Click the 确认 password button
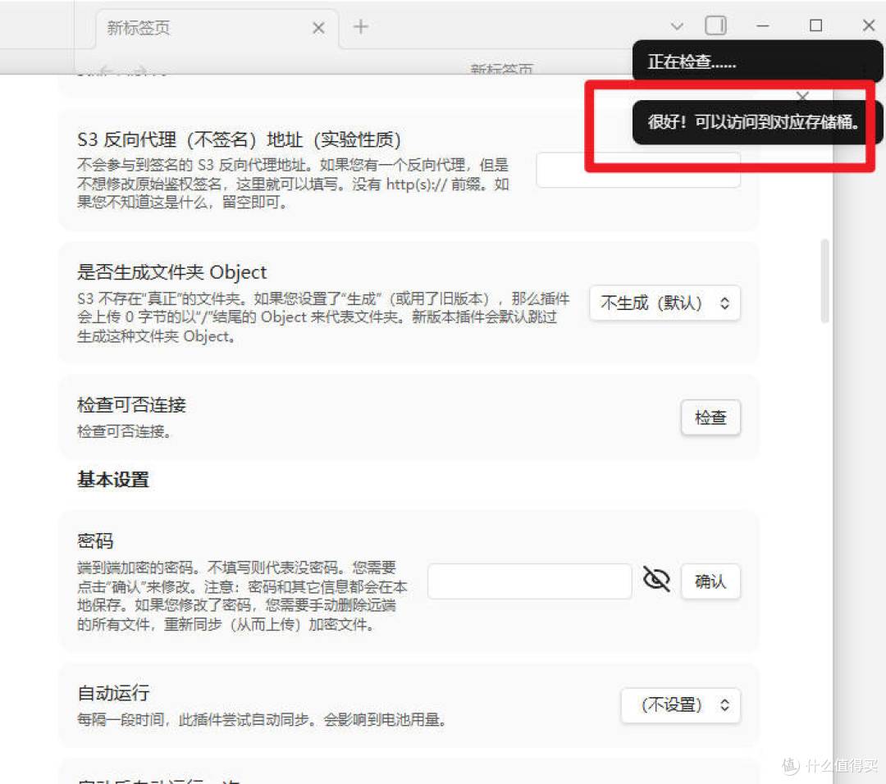Viewport: 886px width, 784px height. tap(710, 581)
